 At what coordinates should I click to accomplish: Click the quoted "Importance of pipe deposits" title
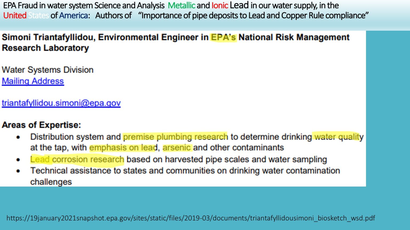(x=253, y=16)
